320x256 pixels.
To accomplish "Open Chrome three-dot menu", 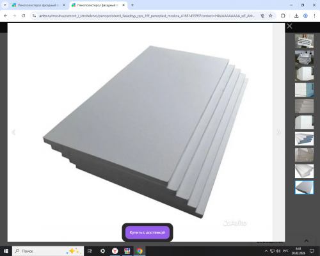I will pyautogui.click(x=314, y=16).
